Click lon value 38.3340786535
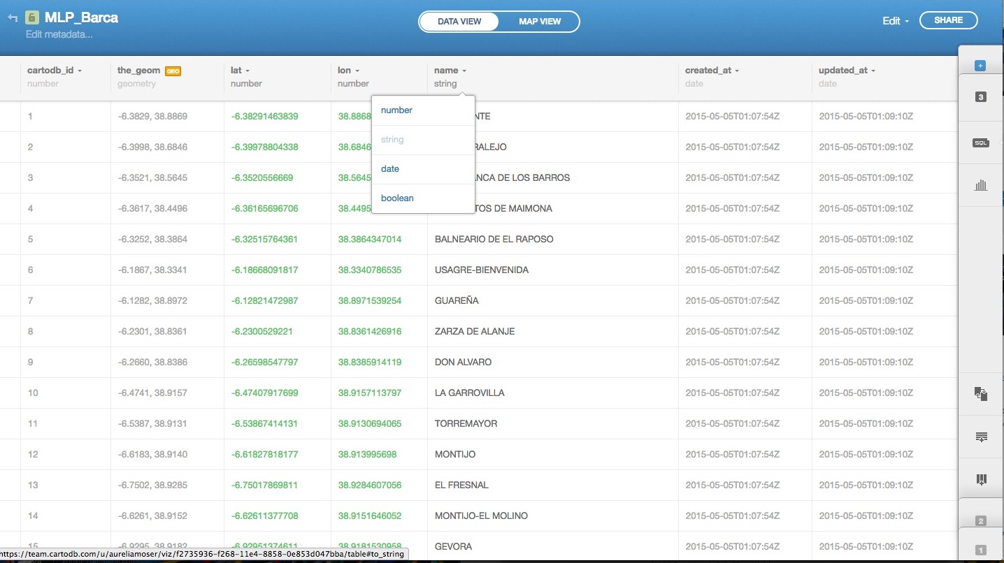Screen dimensions: 1004x563 coord(370,270)
